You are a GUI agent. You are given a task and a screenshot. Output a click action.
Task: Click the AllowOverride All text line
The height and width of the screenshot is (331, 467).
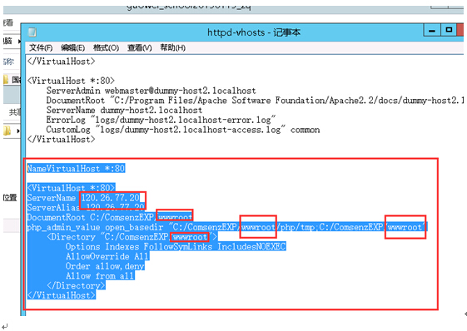tap(107, 256)
